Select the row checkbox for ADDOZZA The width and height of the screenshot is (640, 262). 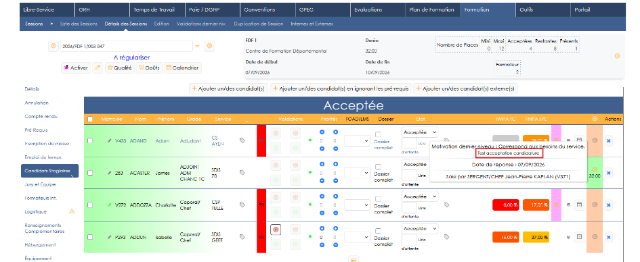[x=90, y=205]
